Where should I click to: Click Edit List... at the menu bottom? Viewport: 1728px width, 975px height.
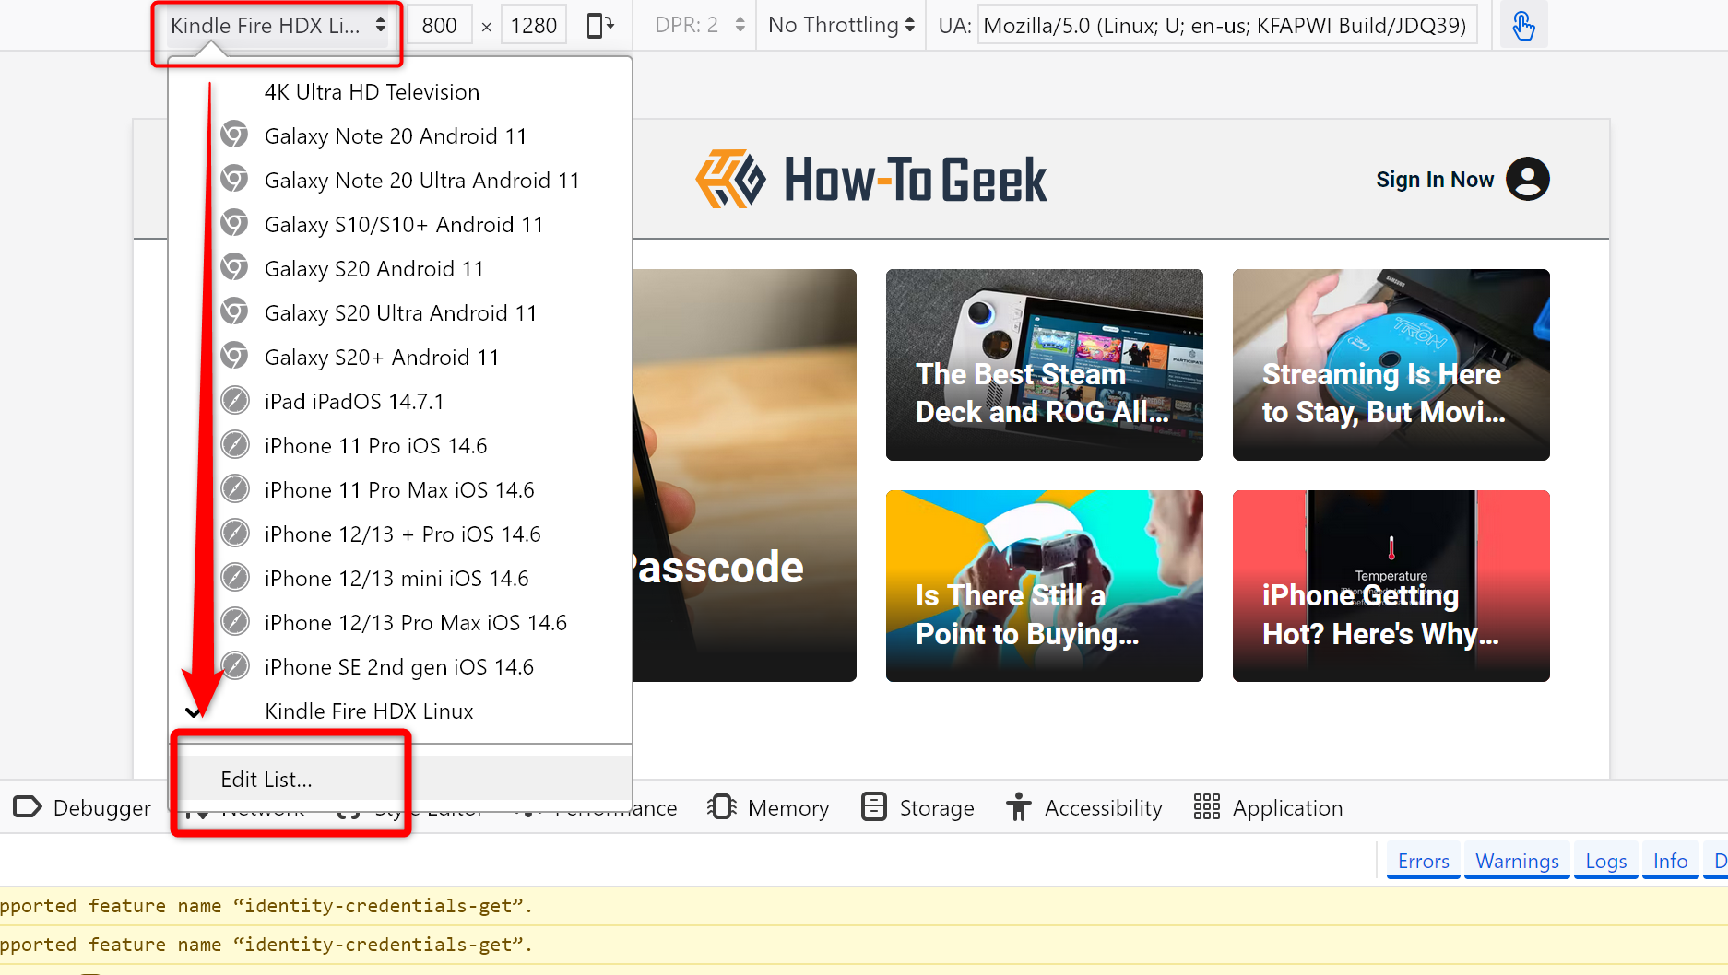coord(400,779)
